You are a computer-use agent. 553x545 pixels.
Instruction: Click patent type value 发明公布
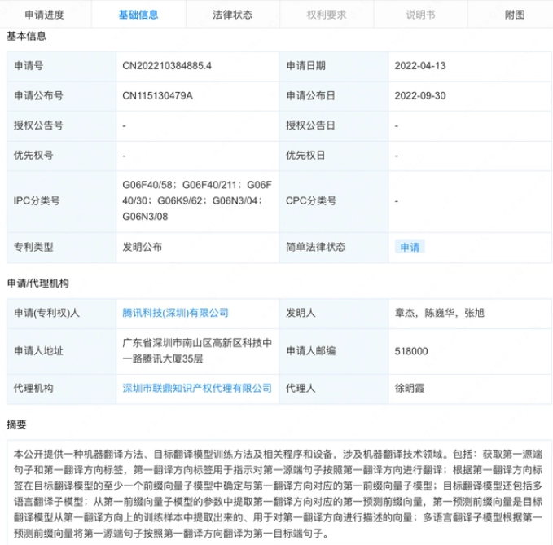143,247
